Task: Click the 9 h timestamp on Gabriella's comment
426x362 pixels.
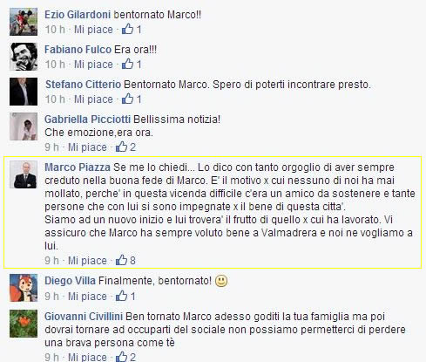Action: point(51,147)
